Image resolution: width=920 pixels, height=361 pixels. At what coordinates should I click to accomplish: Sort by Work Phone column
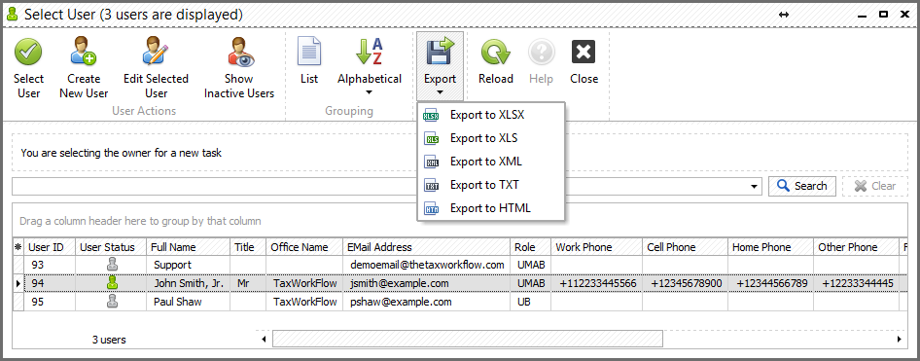tap(597, 247)
